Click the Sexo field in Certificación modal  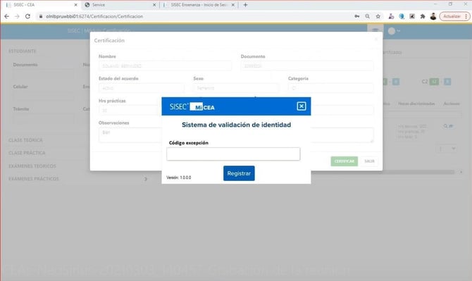236,88
